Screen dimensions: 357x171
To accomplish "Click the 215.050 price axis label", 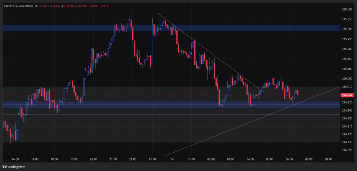I will coord(347,79).
